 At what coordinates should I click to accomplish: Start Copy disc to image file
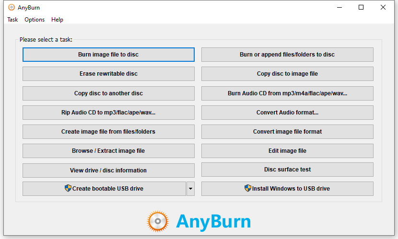click(x=287, y=74)
